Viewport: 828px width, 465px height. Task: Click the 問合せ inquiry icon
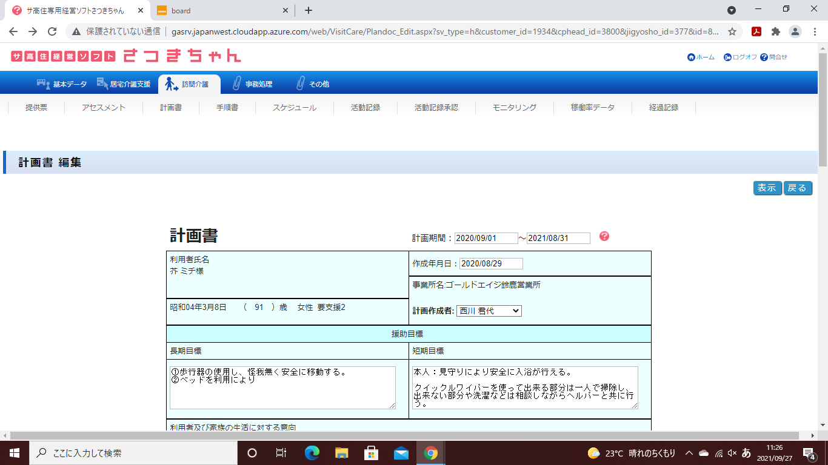point(764,57)
